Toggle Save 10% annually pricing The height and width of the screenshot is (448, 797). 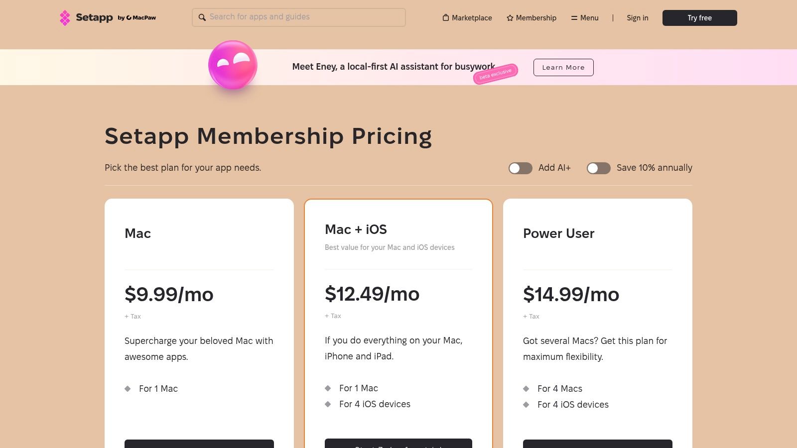pyautogui.click(x=599, y=168)
